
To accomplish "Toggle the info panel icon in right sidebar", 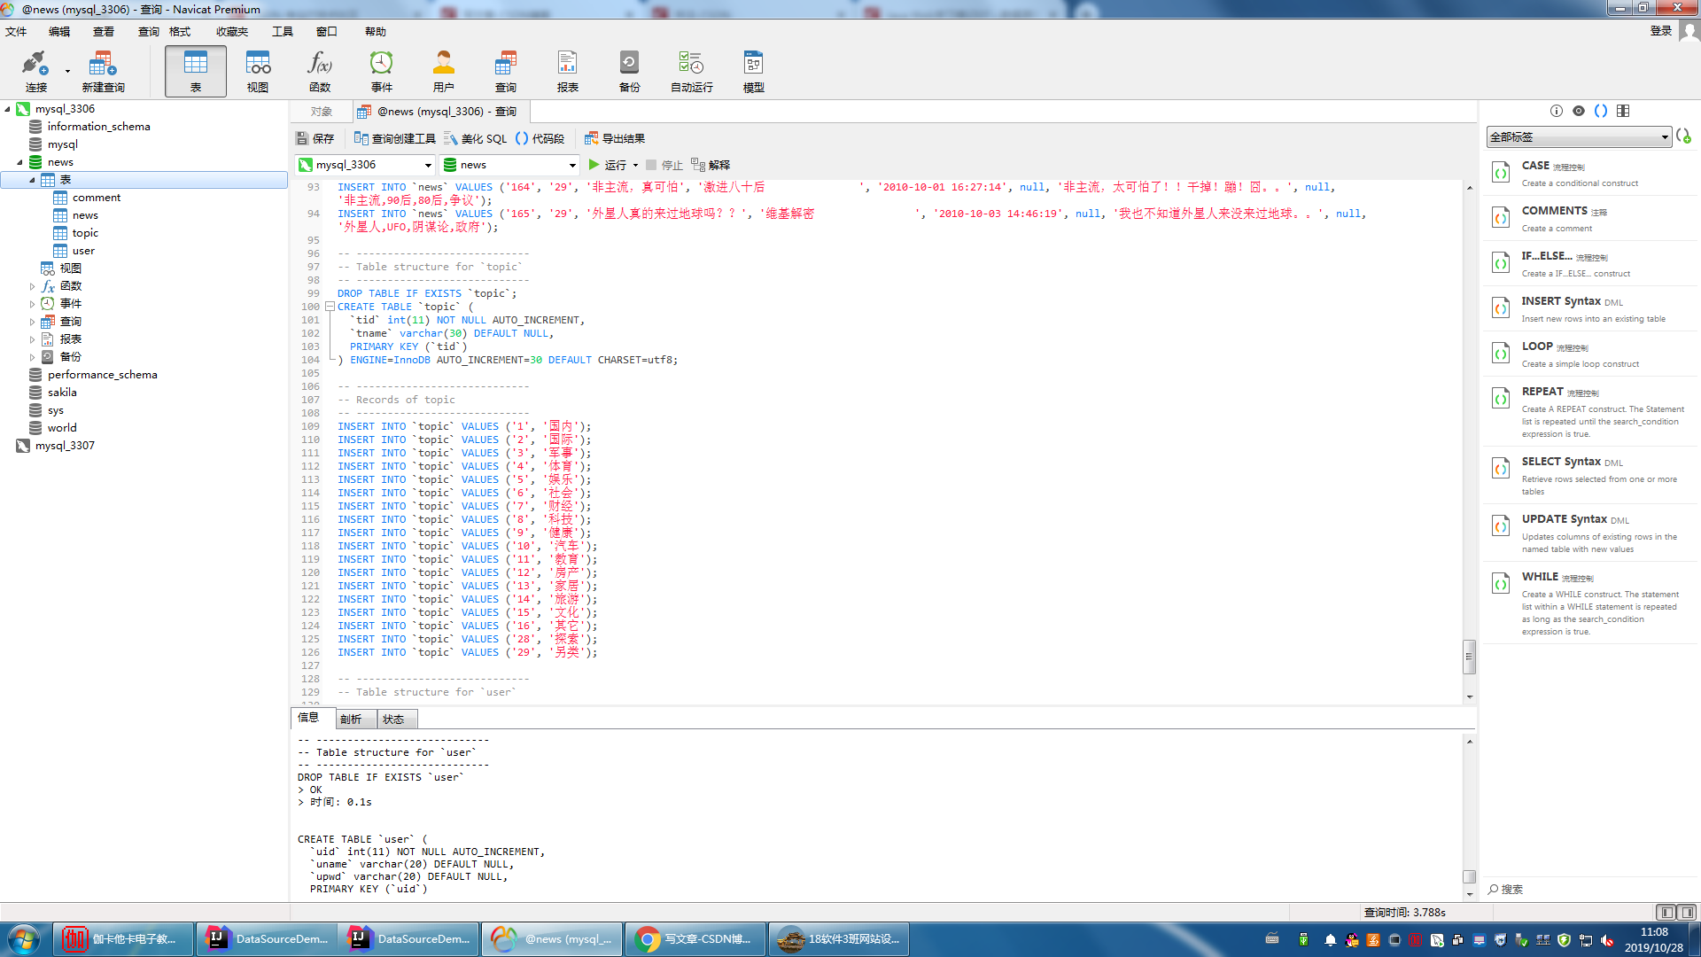I will tap(1557, 111).
